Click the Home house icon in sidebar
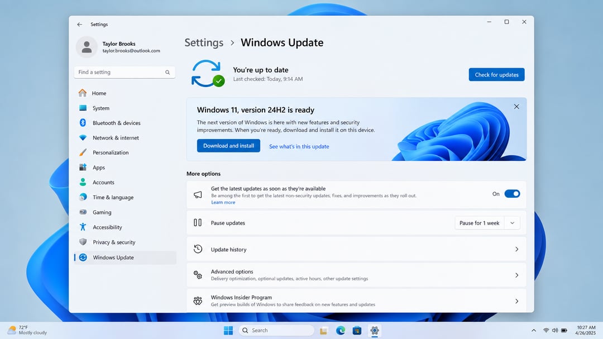 (83, 93)
